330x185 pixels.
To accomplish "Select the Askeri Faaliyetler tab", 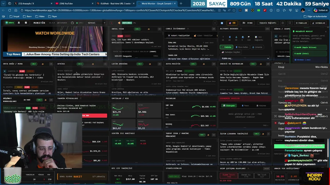I will click(x=179, y=36).
